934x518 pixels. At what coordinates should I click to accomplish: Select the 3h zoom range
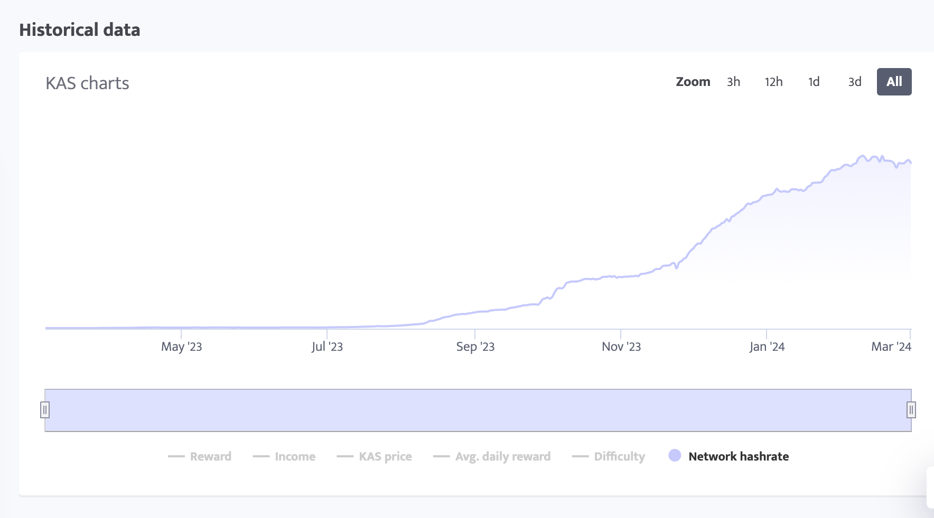click(x=733, y=82)
